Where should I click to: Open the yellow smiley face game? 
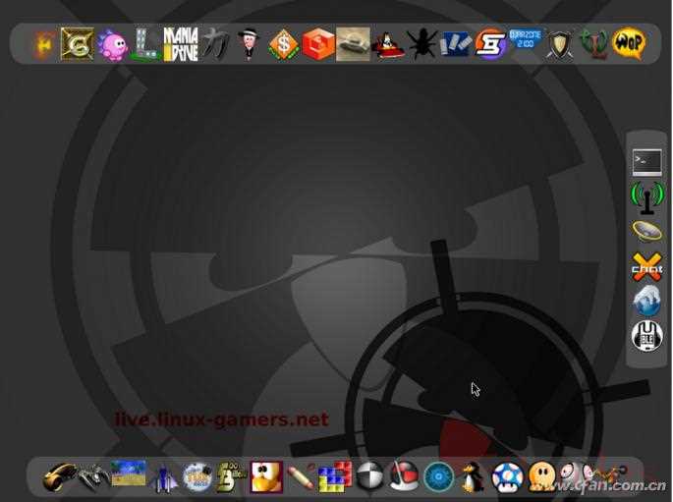pos(541,476)
